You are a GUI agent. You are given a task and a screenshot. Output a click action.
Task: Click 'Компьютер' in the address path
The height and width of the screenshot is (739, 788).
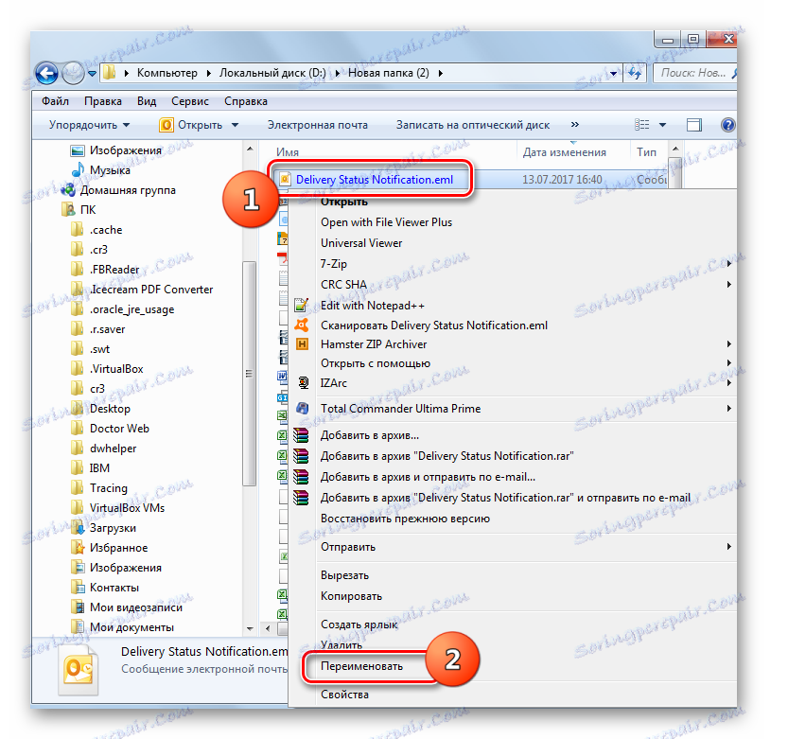coord(167,73)
